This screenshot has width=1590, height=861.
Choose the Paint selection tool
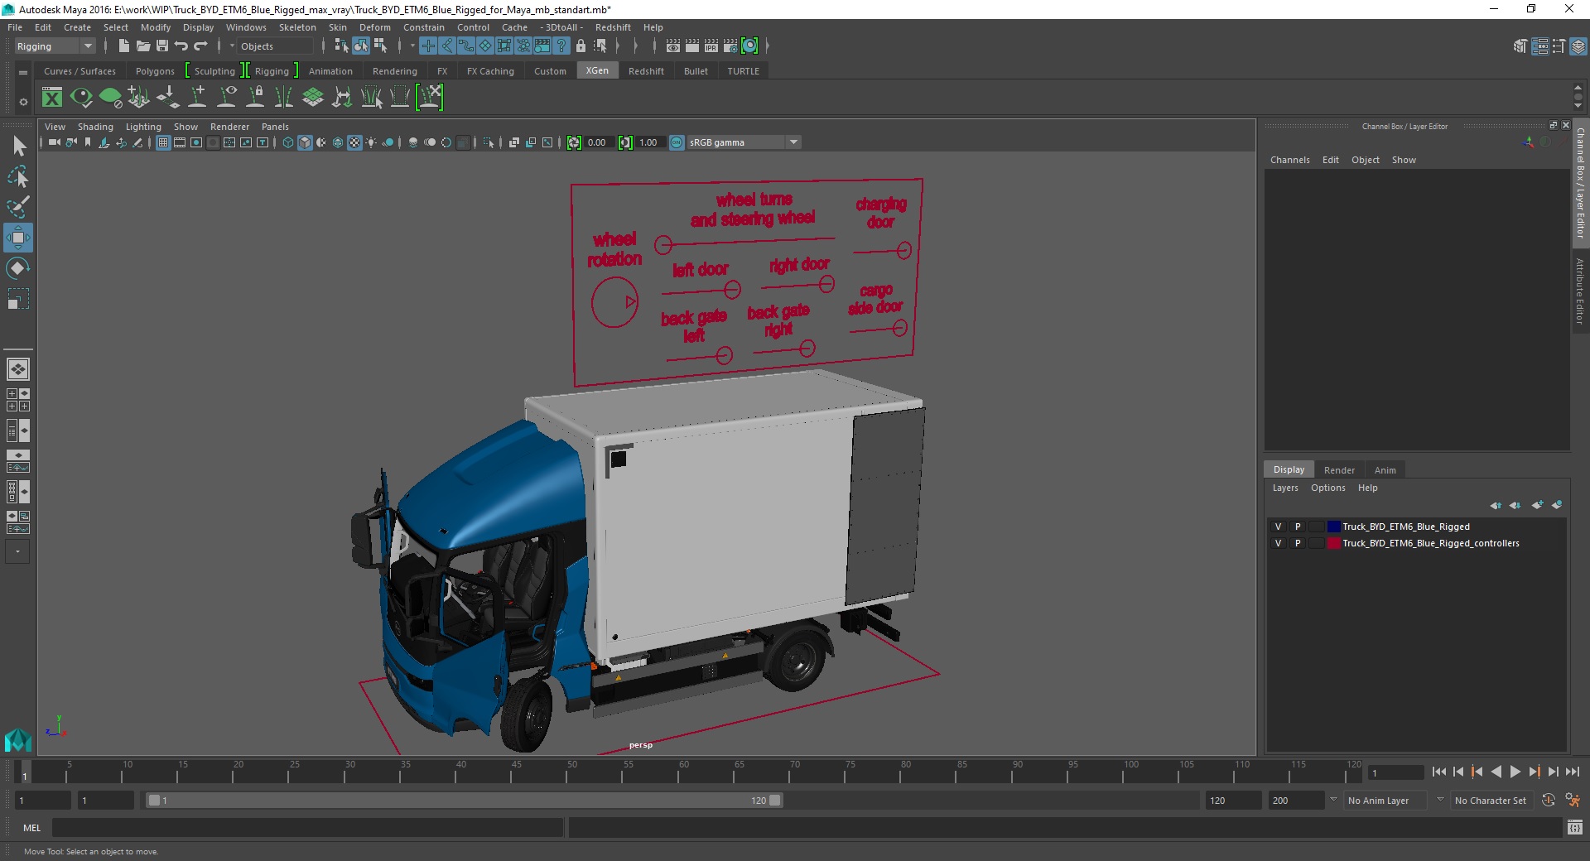point(18,207)
